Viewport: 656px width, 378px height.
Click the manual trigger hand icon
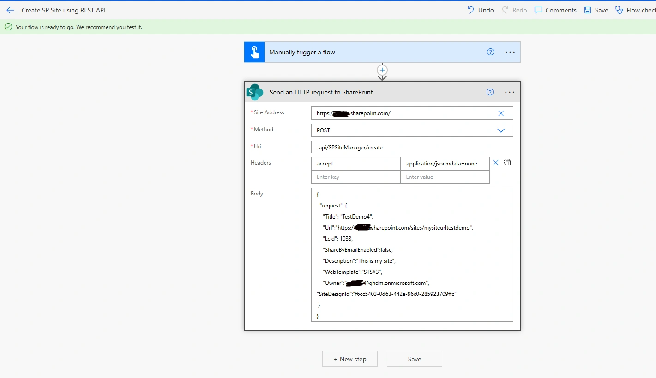click(x=254, y=52)
